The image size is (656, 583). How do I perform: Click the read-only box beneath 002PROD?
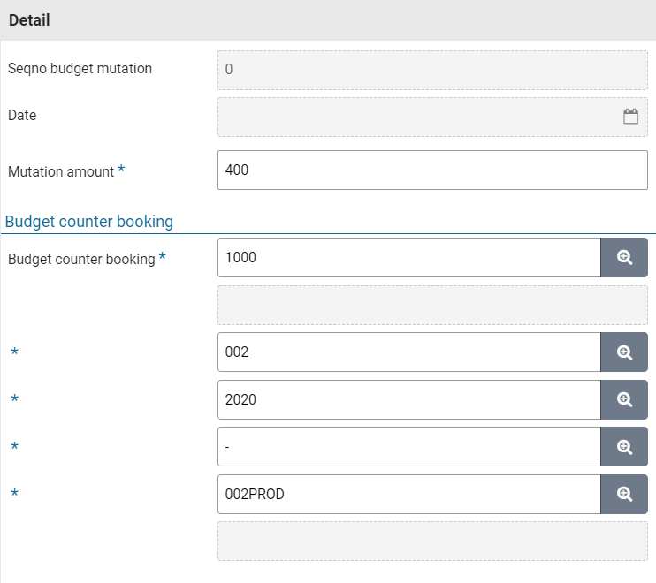tap(432, 541)
